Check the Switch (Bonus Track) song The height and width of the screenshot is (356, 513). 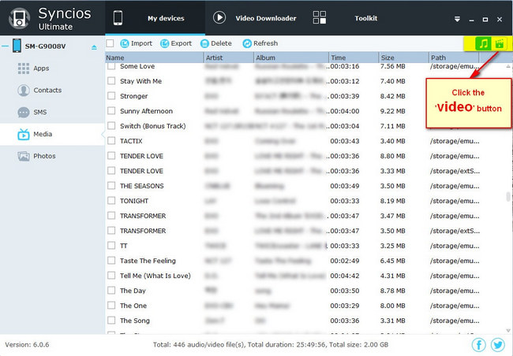coord(111,126)
